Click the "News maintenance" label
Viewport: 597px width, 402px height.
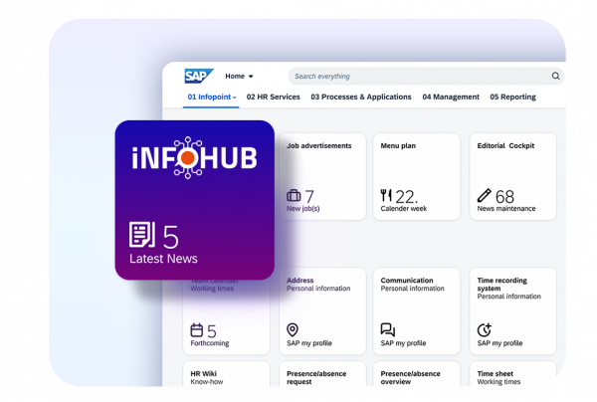[x=506, y=209]
